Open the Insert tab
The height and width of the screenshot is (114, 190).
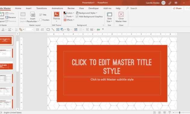tap(29, 8)
